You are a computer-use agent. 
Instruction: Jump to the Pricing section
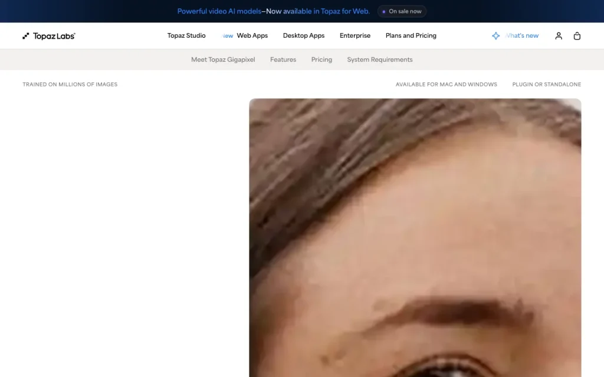click(x=321, y=59)
